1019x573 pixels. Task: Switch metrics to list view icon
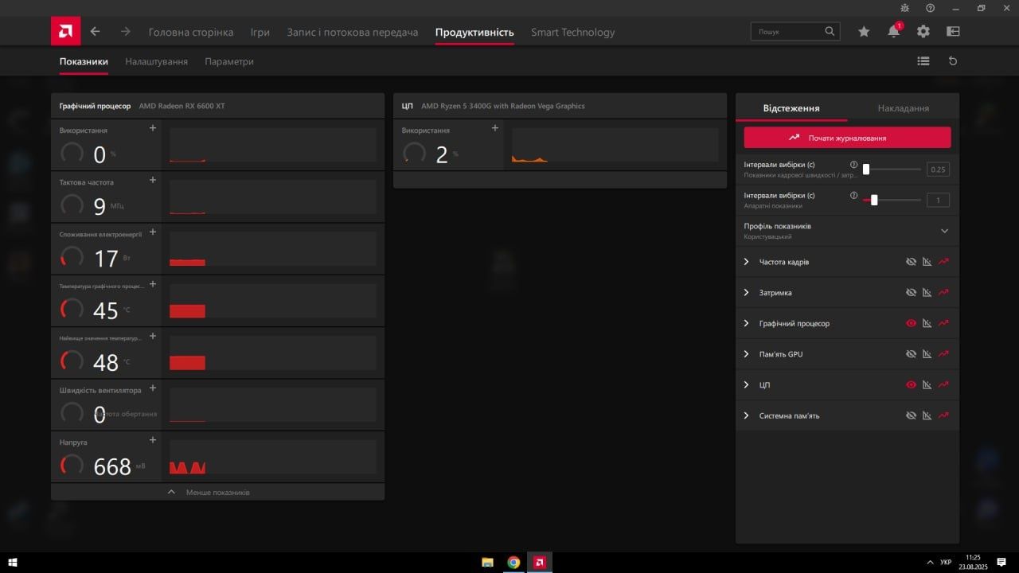click(923, 60)
